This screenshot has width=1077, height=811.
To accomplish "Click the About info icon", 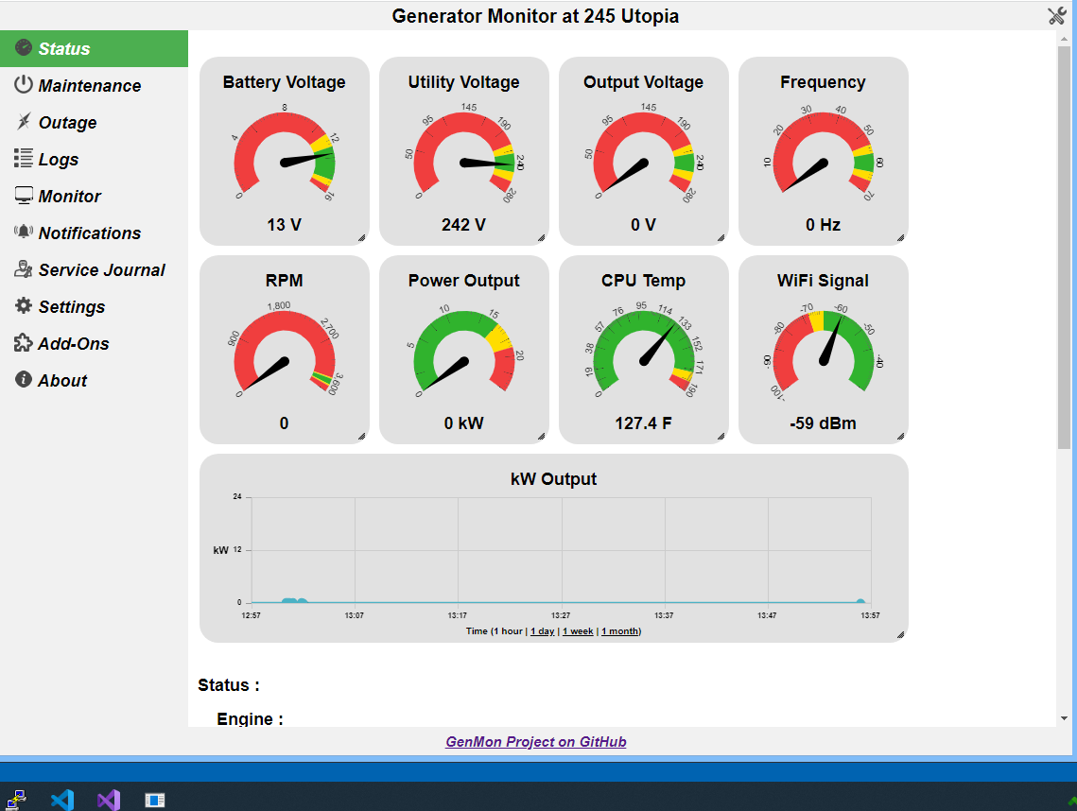I will 24,379.
